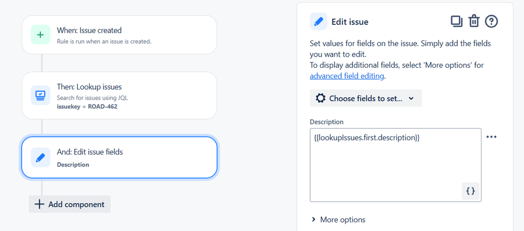The image size is (524, 231).
Task: Duplicate the Edit issue component
Action: 456,22
